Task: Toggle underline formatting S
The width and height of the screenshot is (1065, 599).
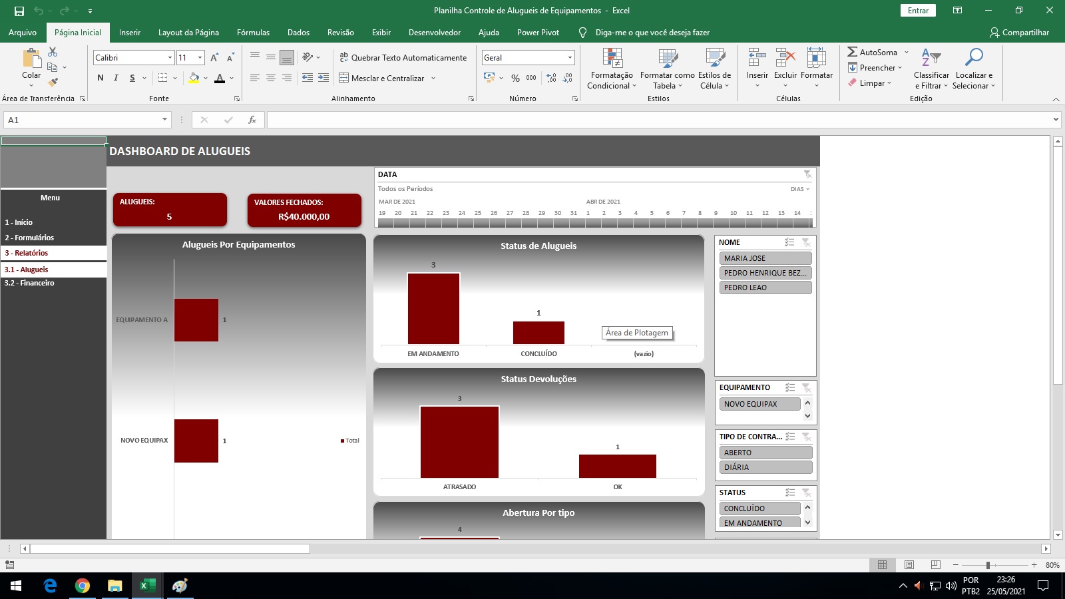Action: [x=132, y=78]
